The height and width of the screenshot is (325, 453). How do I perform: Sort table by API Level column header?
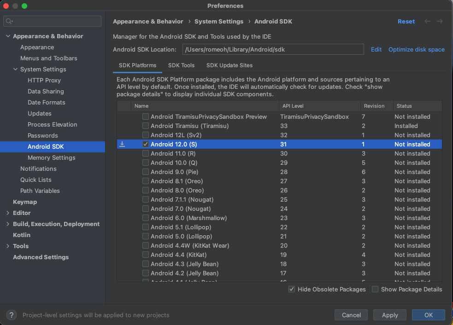pos(319,106)
